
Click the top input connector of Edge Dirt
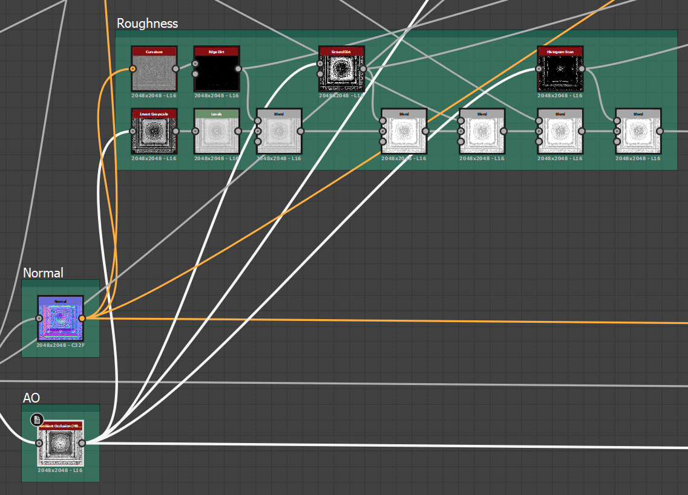[x=195, y=64]
